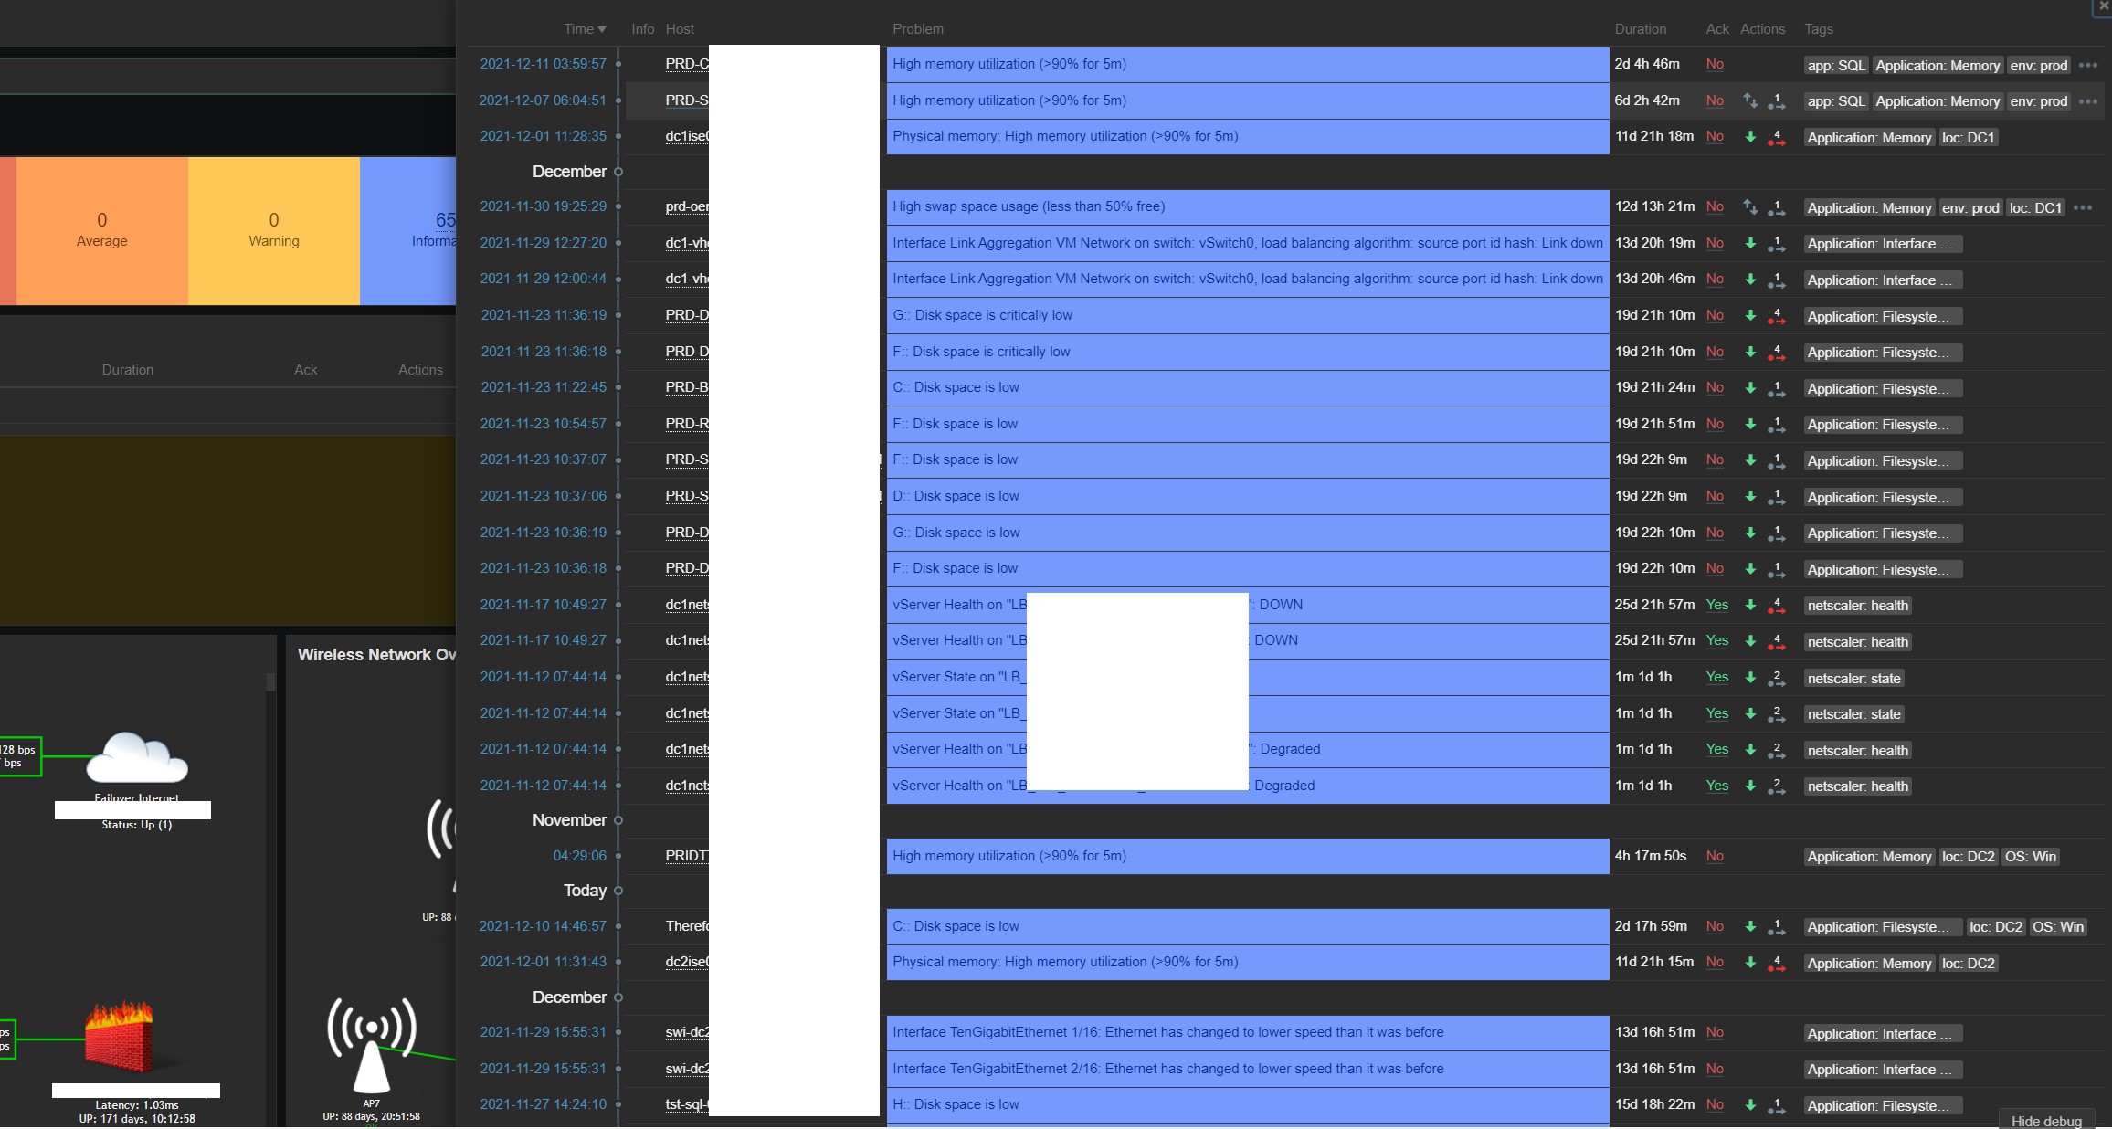Click the orange Average severity tile
The width and height of the screenshot is (2112, 1129).
[x=101, y=230]
